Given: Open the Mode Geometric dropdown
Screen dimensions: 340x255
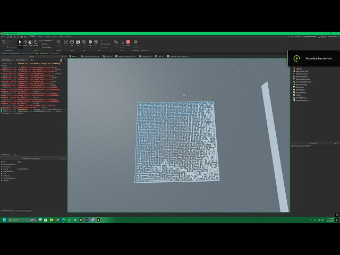Looking at the screenshot, I should (x=48, y=40).
